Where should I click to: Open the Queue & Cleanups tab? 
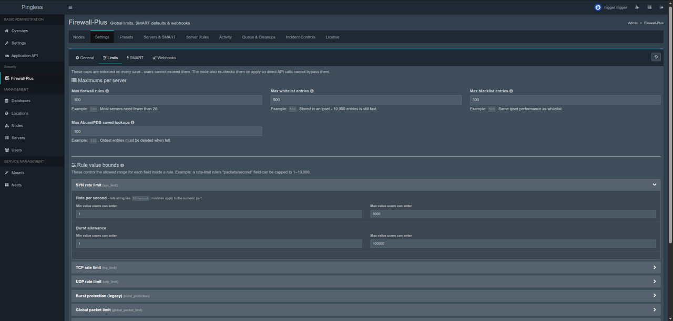pos(259,37)
